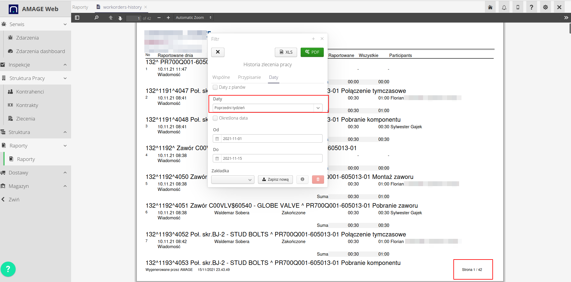Save bookmark using 'Zapisz nową' button
This screenshot has width=571, height=282.
click(275, 179)
